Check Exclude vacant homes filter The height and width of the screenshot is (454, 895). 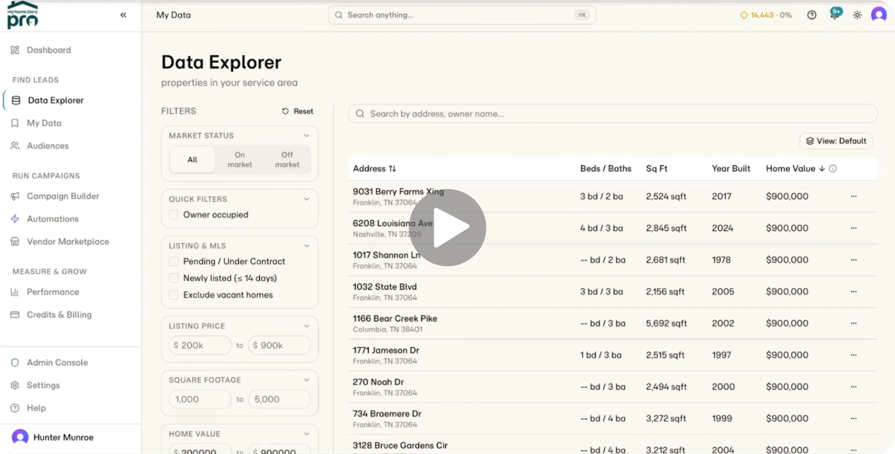(x=173, y=295)
